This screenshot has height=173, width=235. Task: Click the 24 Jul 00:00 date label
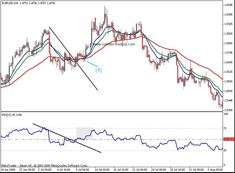pos(158,170)
